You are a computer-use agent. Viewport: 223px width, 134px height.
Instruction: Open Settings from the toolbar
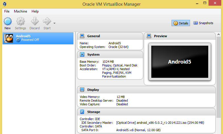(20, 23)
